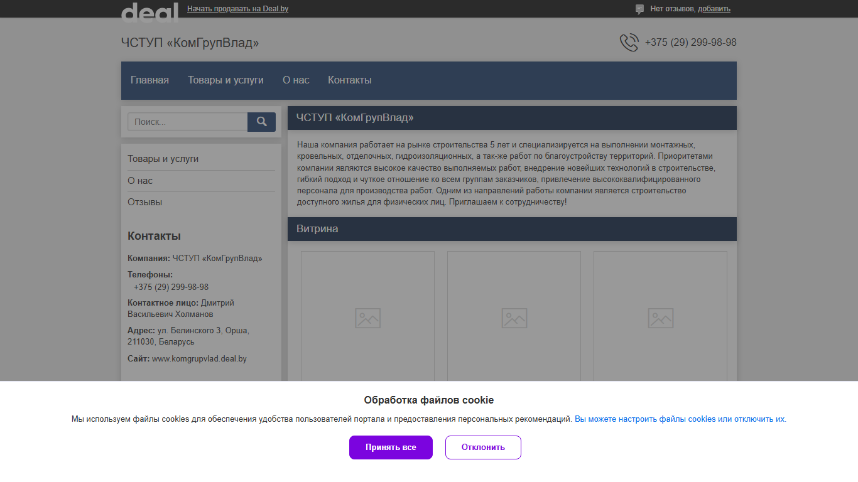Click the добавить review link
This screenshot has height=482, width=858.
pos(714,9)
